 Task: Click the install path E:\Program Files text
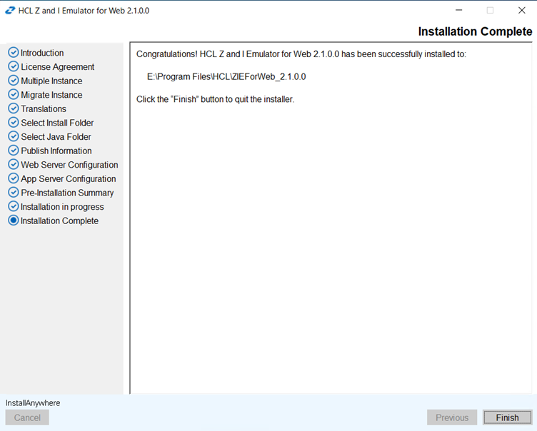click(x=226, y=76)
